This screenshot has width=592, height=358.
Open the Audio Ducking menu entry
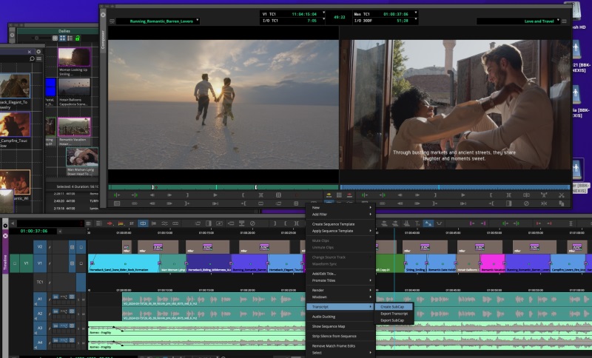click(323, 317)
